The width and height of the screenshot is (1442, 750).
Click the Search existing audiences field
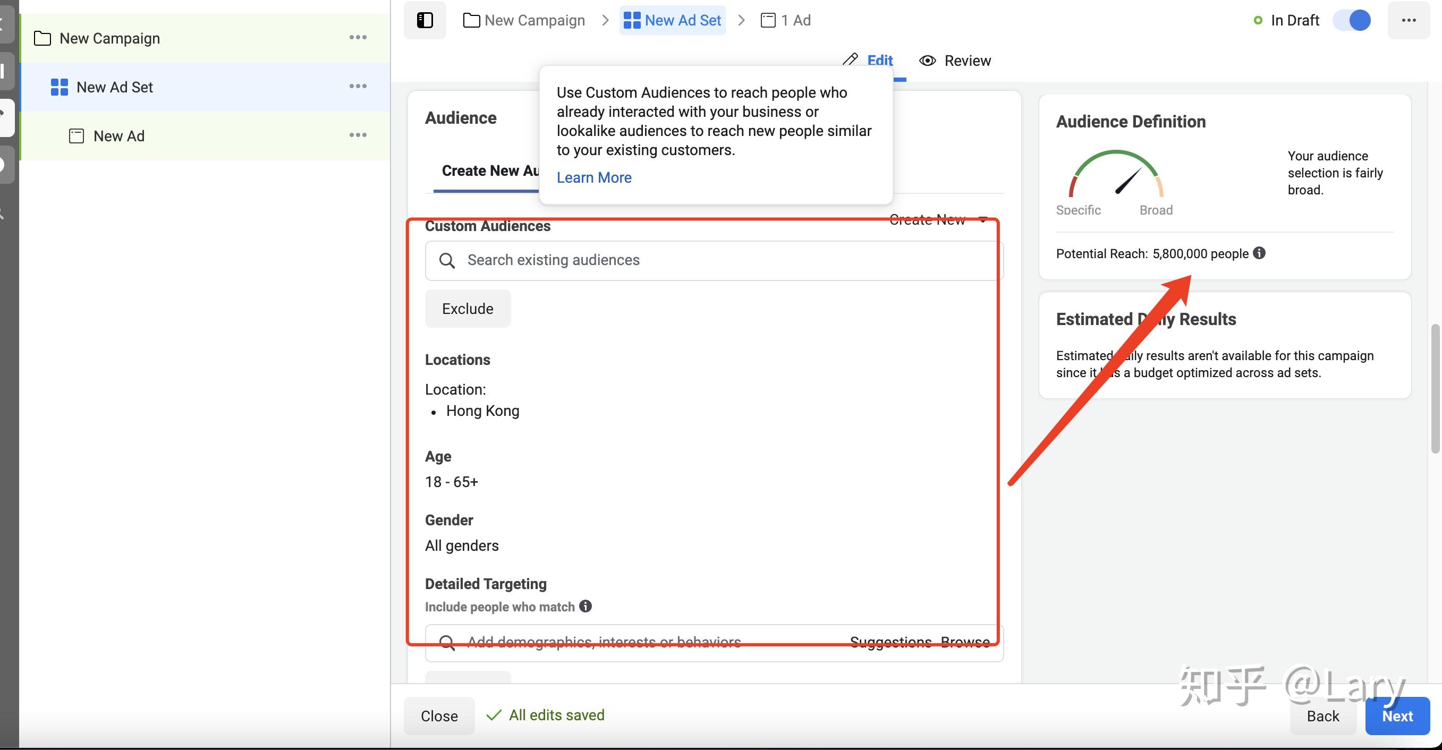(713, 260)
